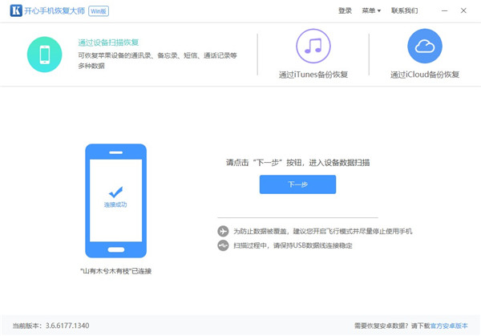Switch to 通过设备扫描恢复 tab
Viewport: 481px width, 336px height.
pos(108,42)
